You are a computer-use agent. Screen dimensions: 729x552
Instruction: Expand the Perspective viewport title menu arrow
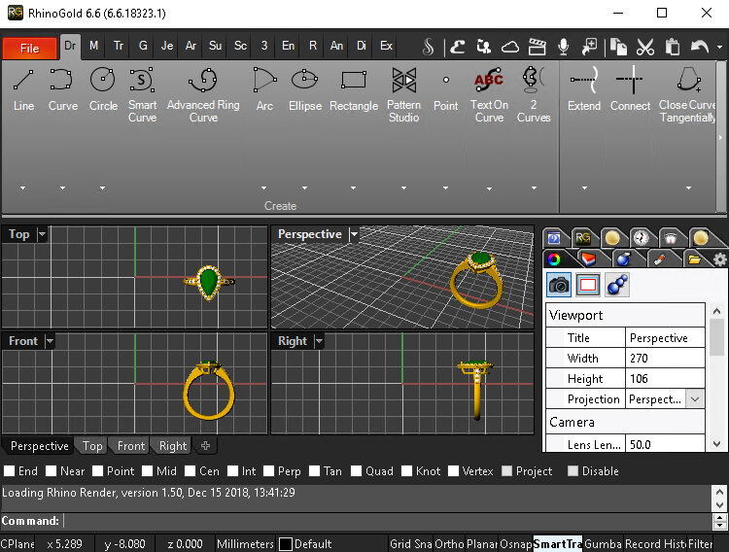coord(355,234)
